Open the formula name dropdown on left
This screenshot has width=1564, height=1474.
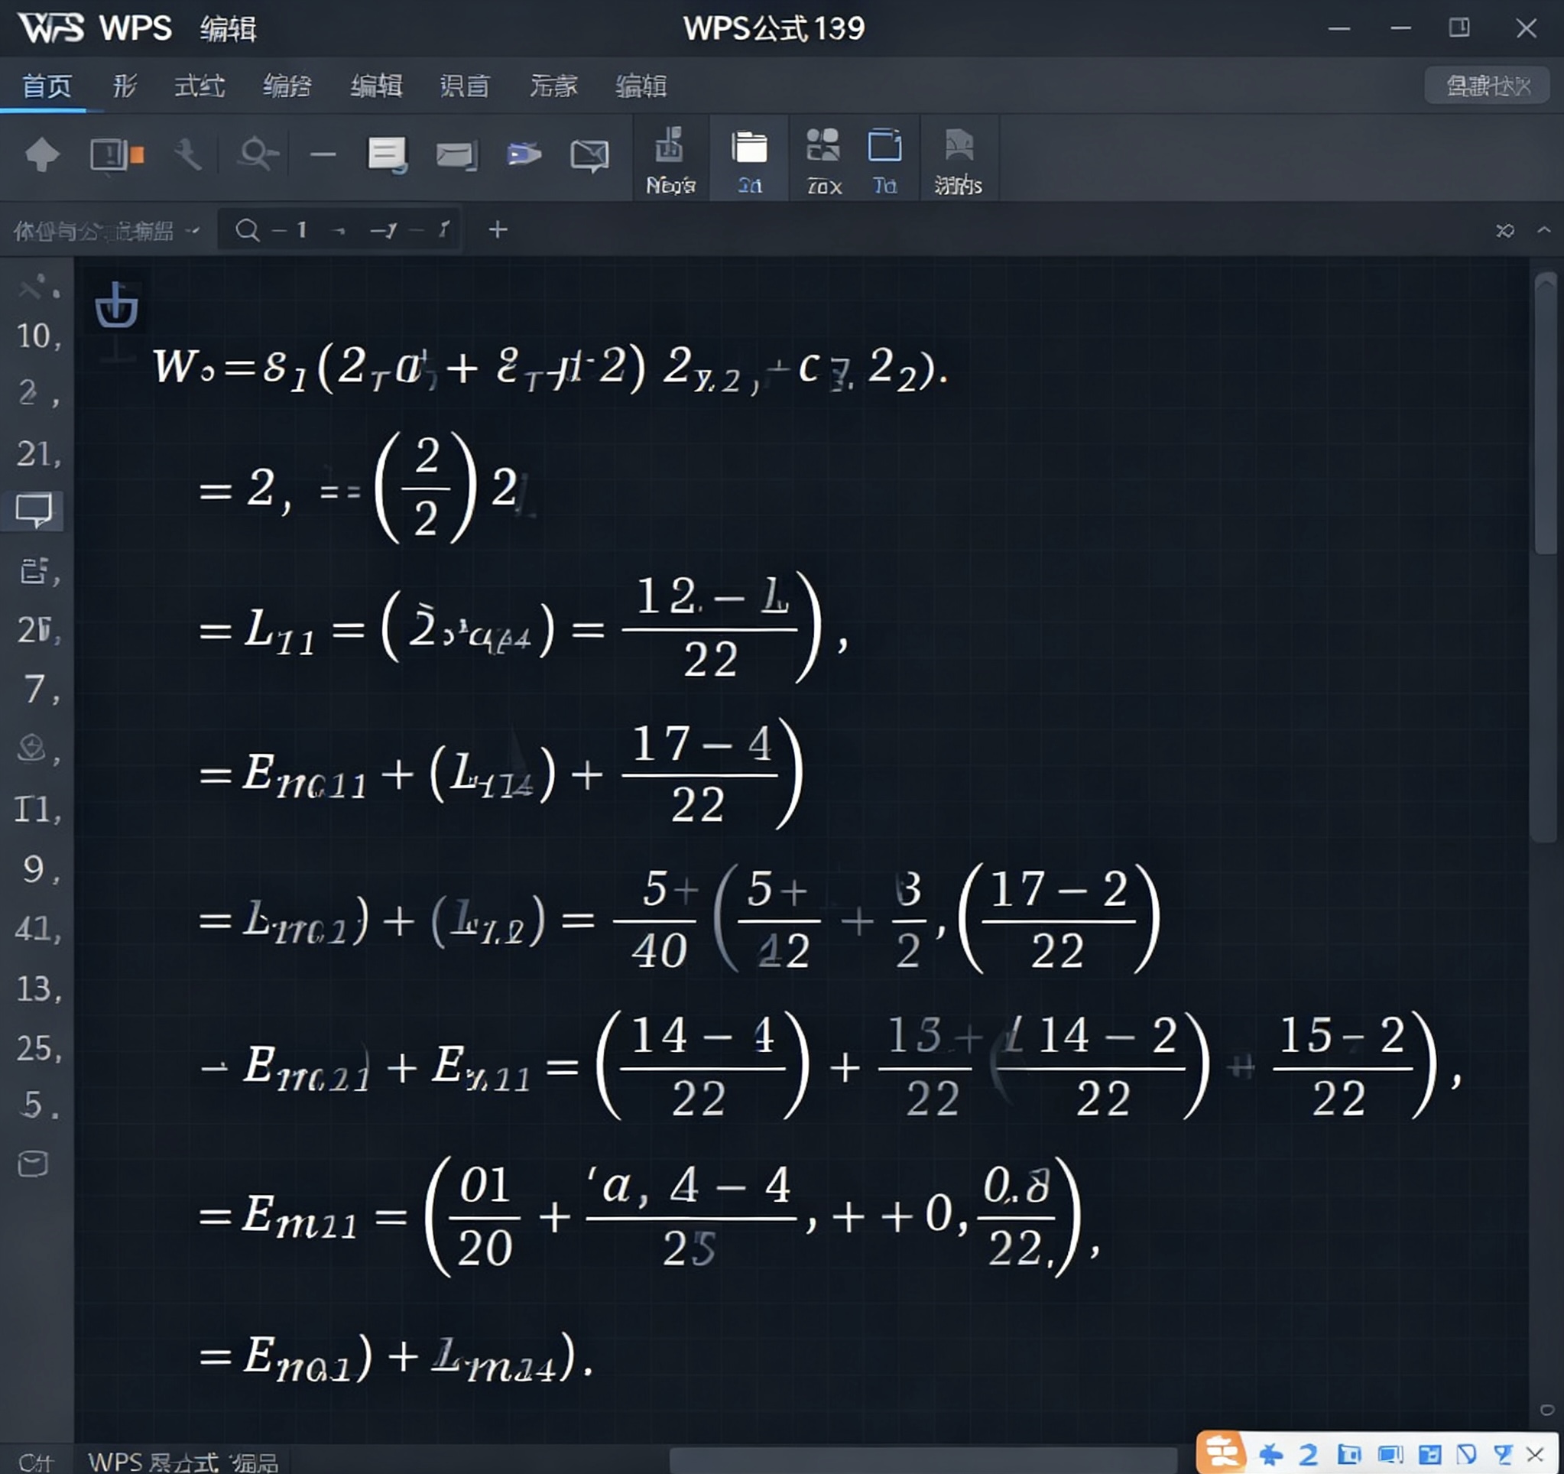(106, 231)
